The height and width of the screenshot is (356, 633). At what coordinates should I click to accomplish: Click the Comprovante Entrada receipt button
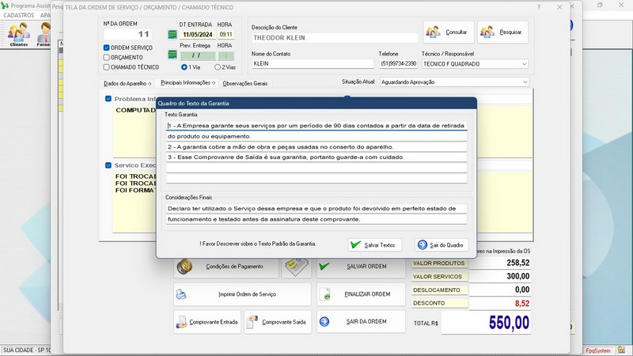point(207,322)
